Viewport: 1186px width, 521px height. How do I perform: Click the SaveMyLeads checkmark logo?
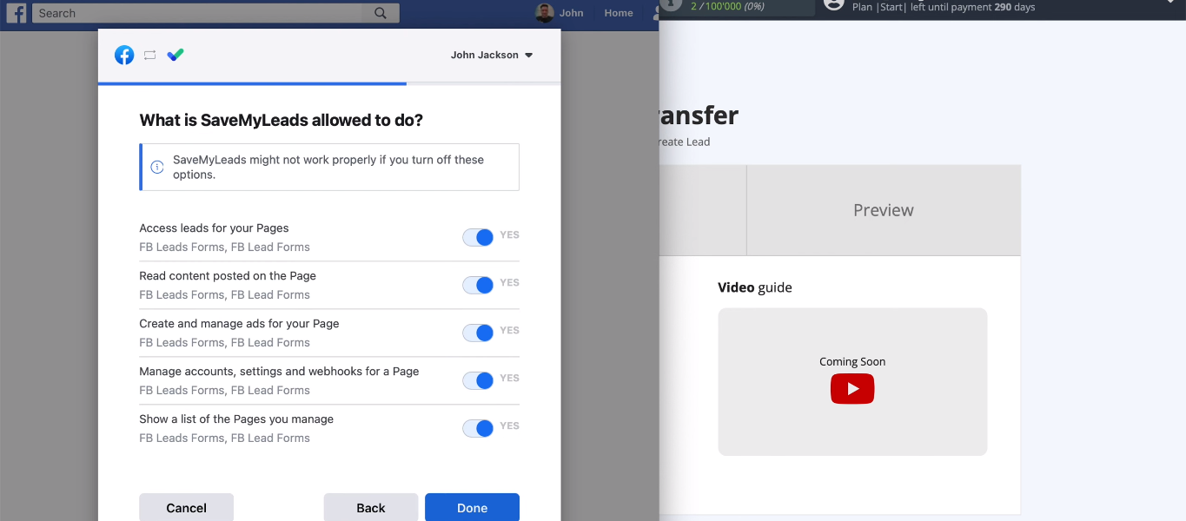pos(176,55)
